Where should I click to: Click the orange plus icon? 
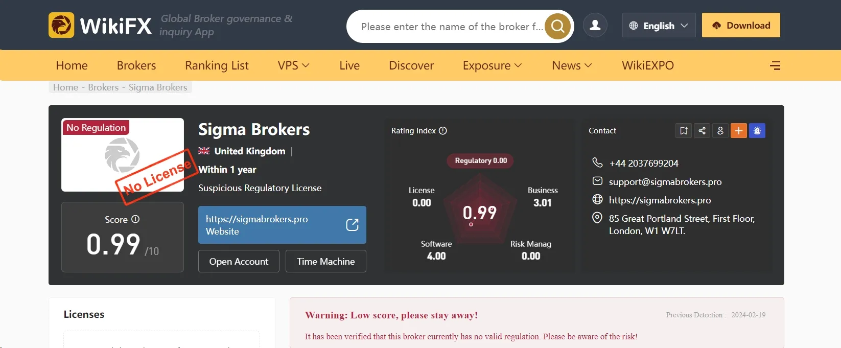coord(739,131)
